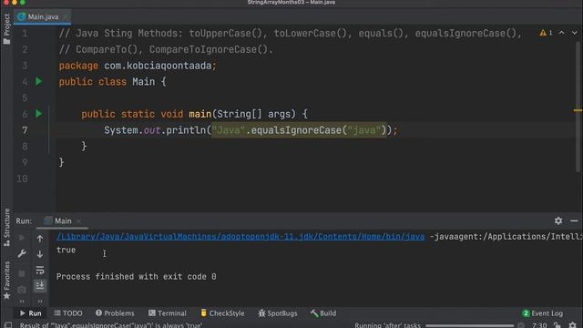Open the CheckStyle tool window
Screen dimensions: 583x328
pos(222,313)
